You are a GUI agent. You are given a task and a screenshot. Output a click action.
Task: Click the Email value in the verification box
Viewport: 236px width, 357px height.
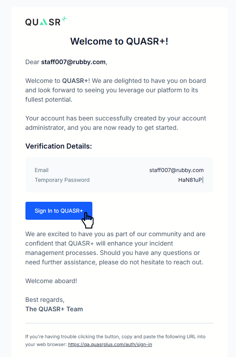(x=176, y=170)
